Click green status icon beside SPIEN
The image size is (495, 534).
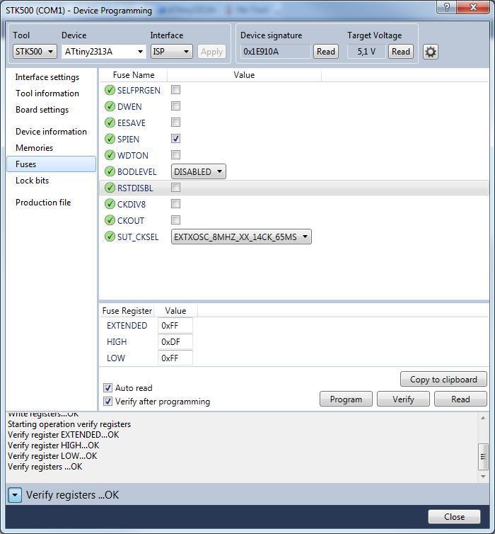(x=110, y=139)
